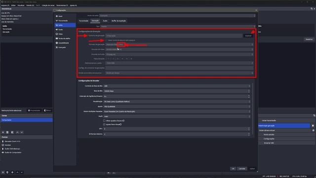The height and width of the screenshot is (178, 316).
Task: Remove selected source with trash icon
Action: [x=7, y=173]
